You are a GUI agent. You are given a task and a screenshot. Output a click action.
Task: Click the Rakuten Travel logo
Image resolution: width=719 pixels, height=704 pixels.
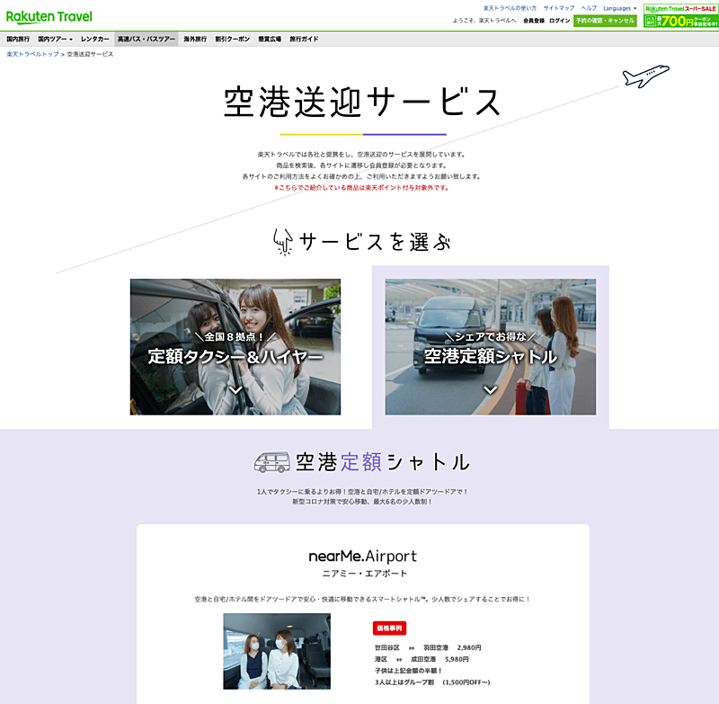(49, 17)
